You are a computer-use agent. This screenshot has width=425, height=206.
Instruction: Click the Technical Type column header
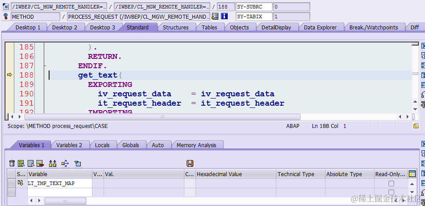[x=300, y=174]
